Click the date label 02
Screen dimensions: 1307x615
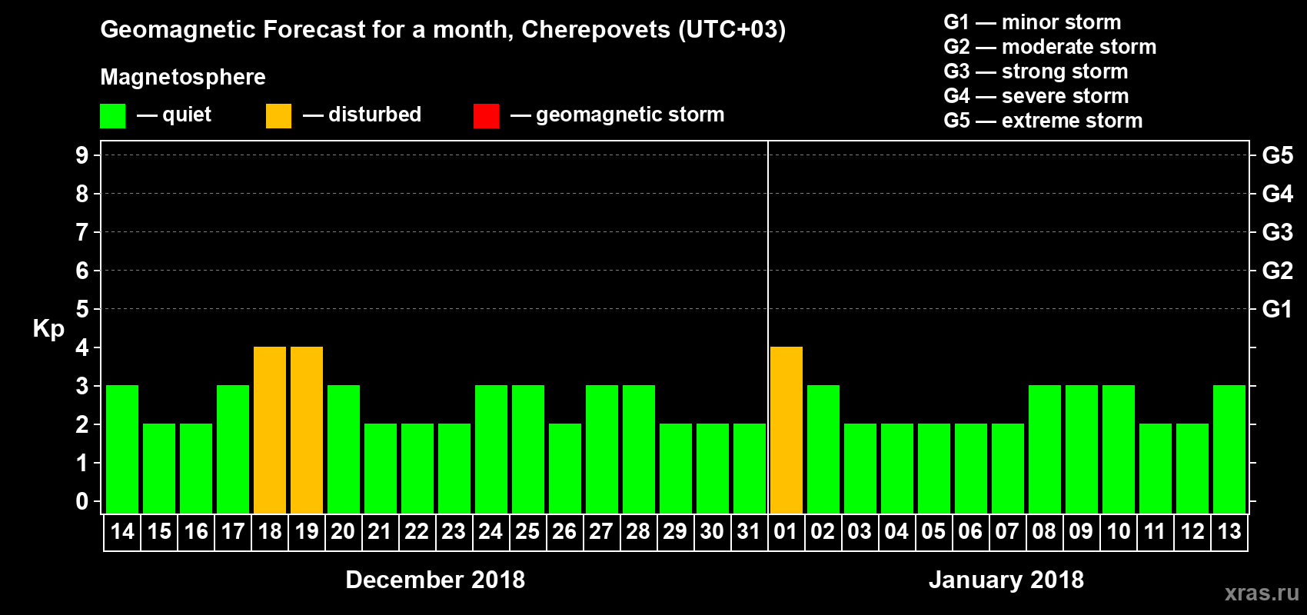click(823, 531)
